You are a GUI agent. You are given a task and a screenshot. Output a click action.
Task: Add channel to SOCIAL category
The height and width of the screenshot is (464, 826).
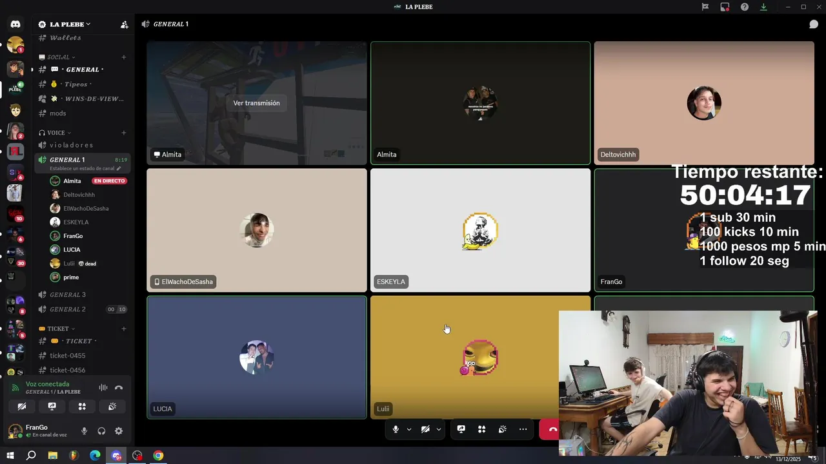[124, 57]
